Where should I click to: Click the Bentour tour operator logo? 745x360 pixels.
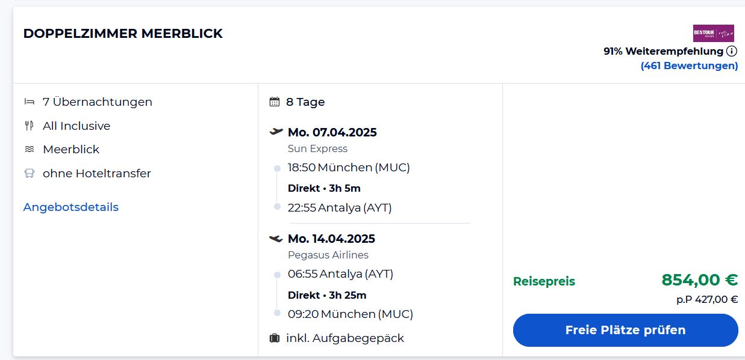tap(713, 33)
